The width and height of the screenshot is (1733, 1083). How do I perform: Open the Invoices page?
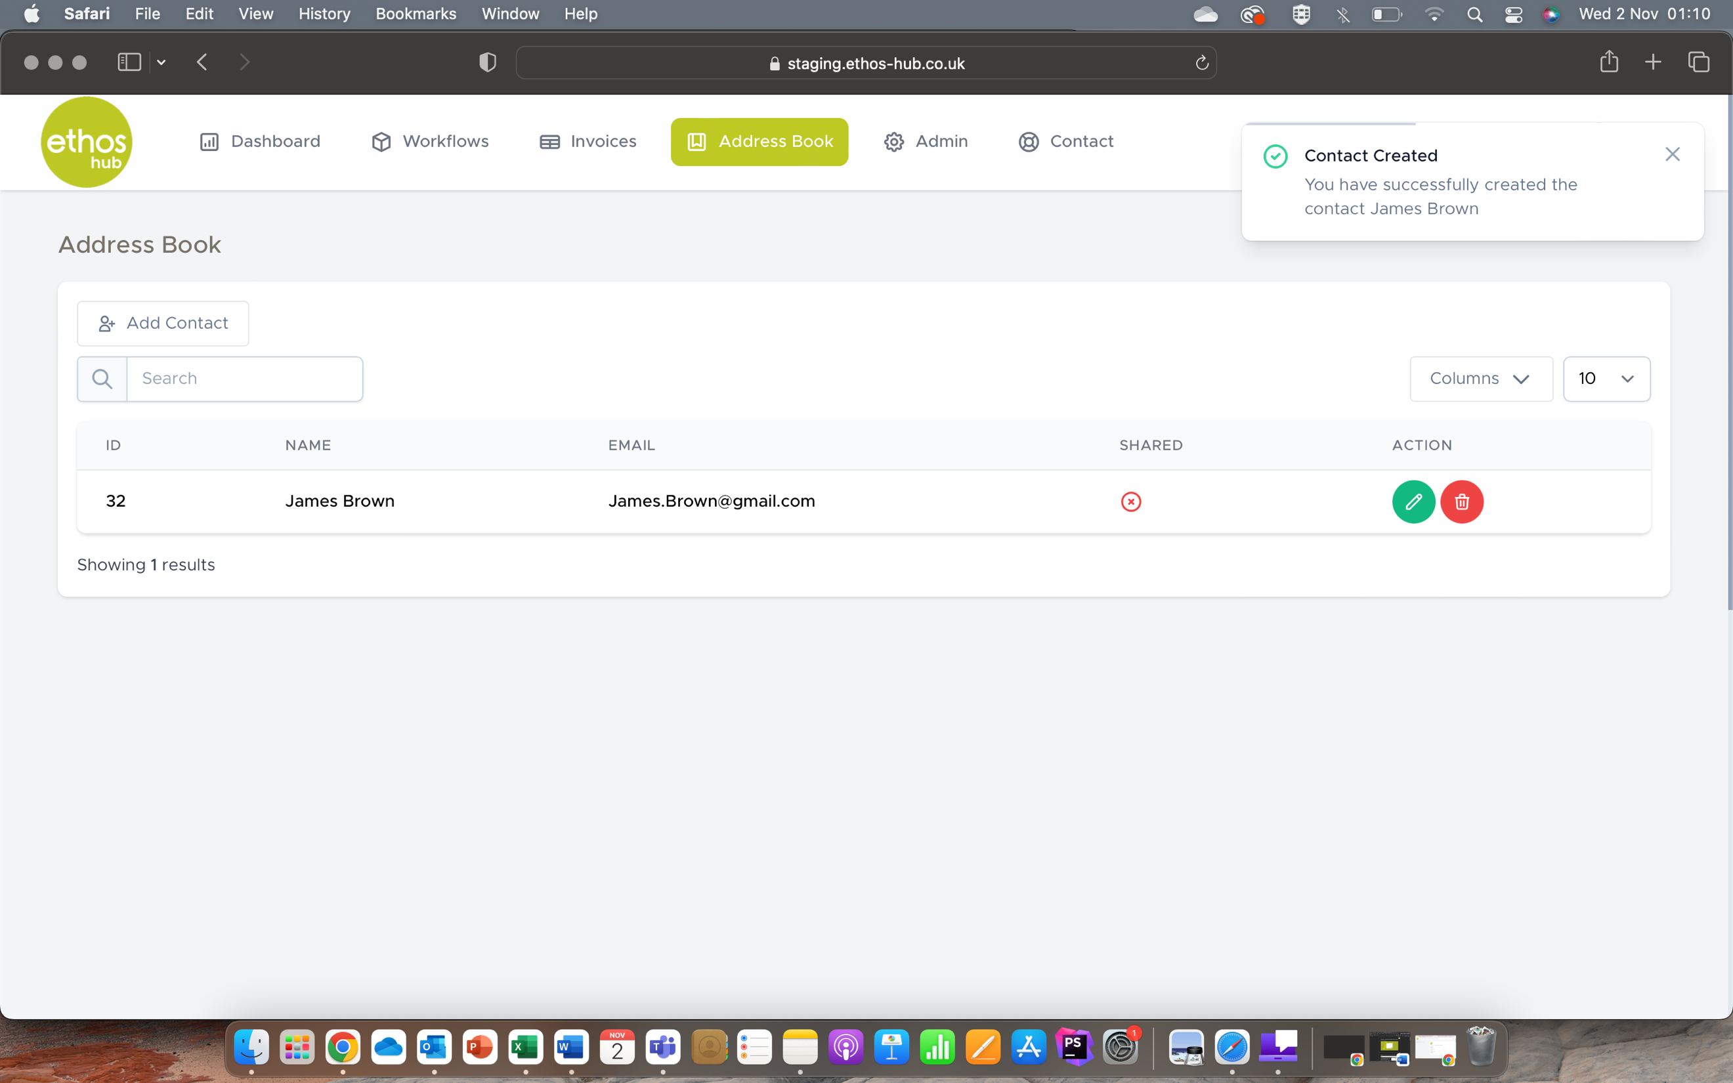click(588, 142)
